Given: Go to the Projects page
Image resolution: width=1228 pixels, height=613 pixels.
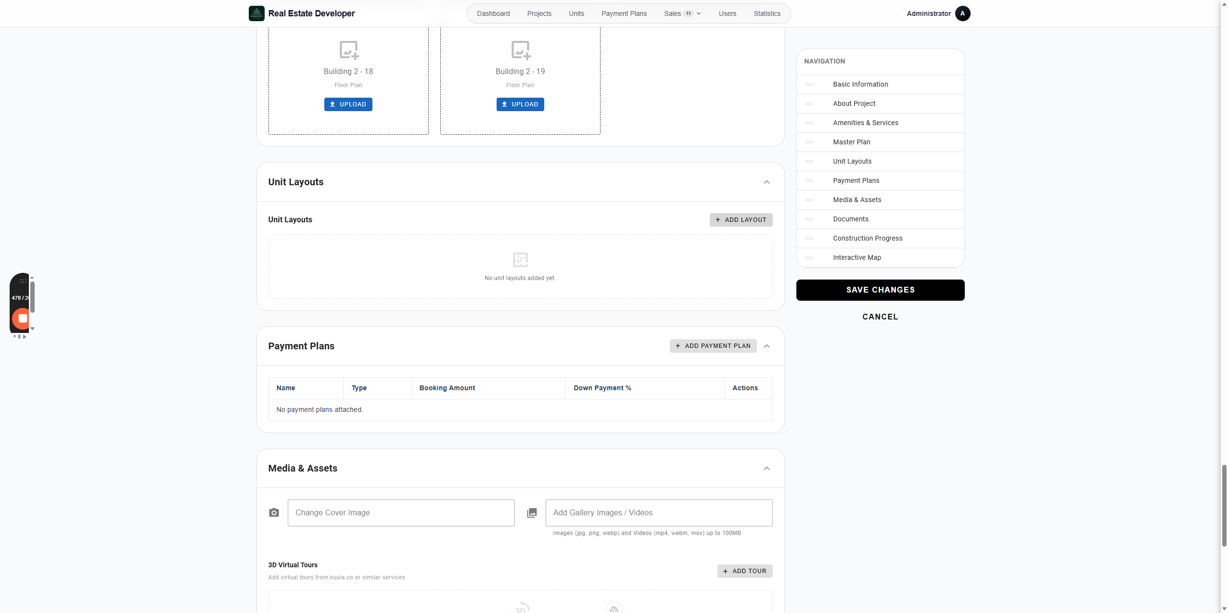Looking at the screenshot, I should [x=539, y=13].
